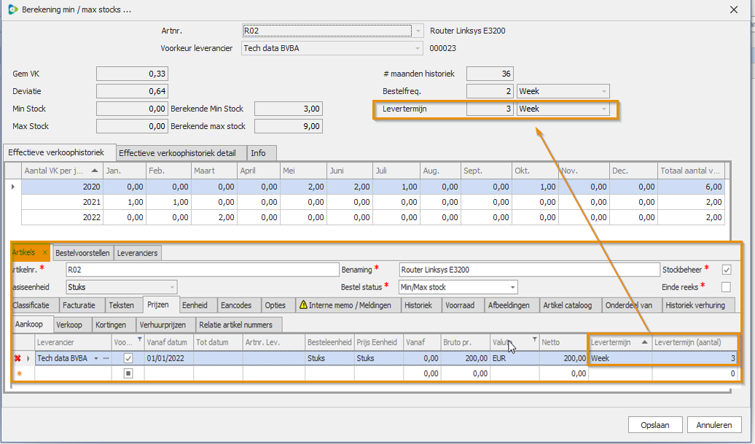The image size is (755, 444).
Task: Click ellipsis button beside Tech data BVBA
Action: 106,359
